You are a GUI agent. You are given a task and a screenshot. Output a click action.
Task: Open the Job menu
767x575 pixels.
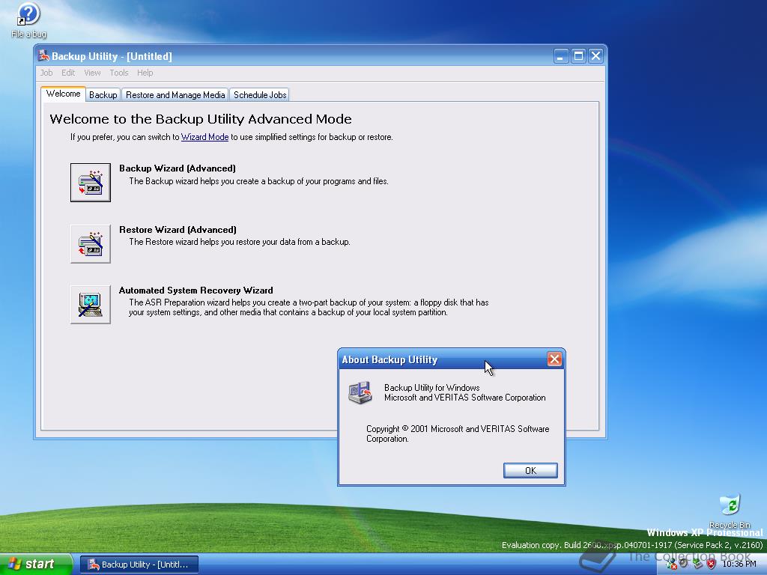pyautogui.click(x=46, y=73)
